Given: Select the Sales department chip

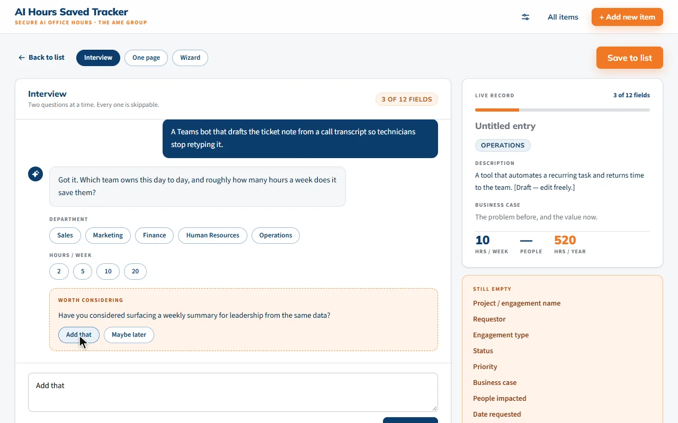Looking at the screenshot, I should tap(65, 235).
